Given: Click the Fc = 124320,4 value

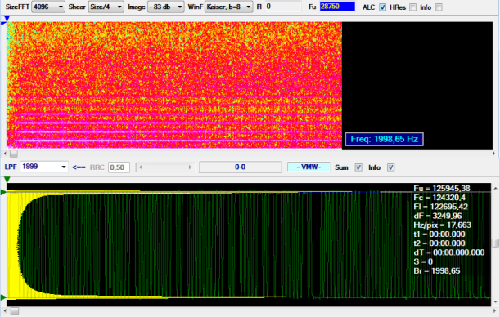Looking at the screenshot, I should click(439, 198).
